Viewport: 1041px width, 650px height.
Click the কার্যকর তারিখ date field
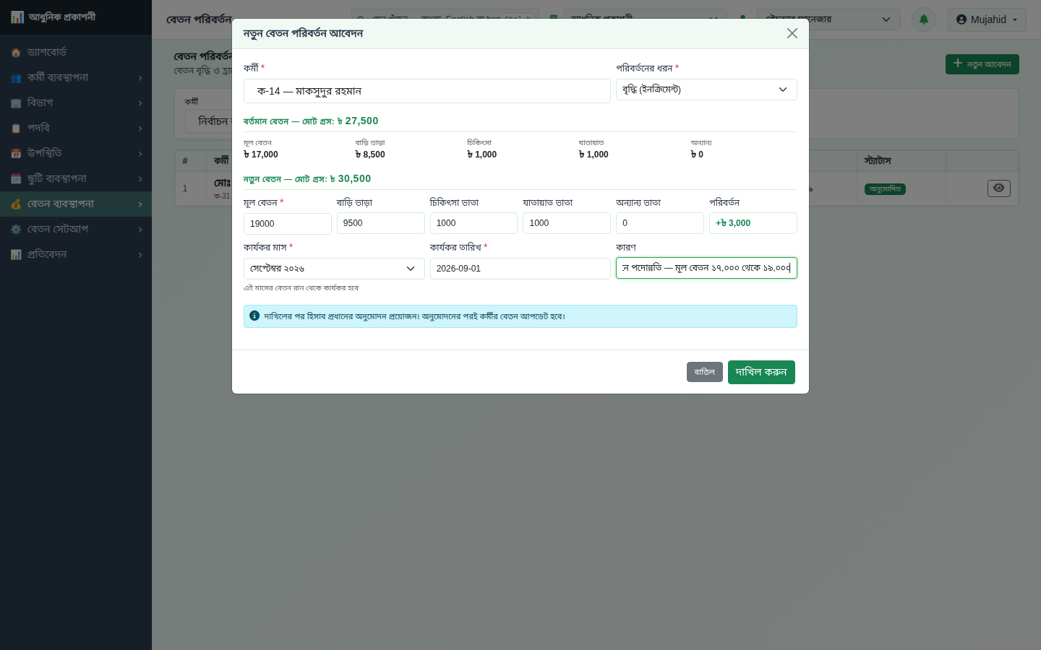click(x=520, y=269)
